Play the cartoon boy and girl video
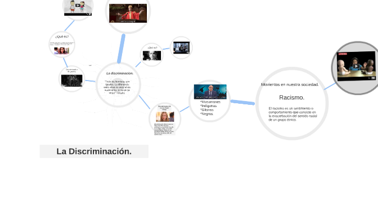The width and height of the screenshot is (378, 213). pos(78,5)
